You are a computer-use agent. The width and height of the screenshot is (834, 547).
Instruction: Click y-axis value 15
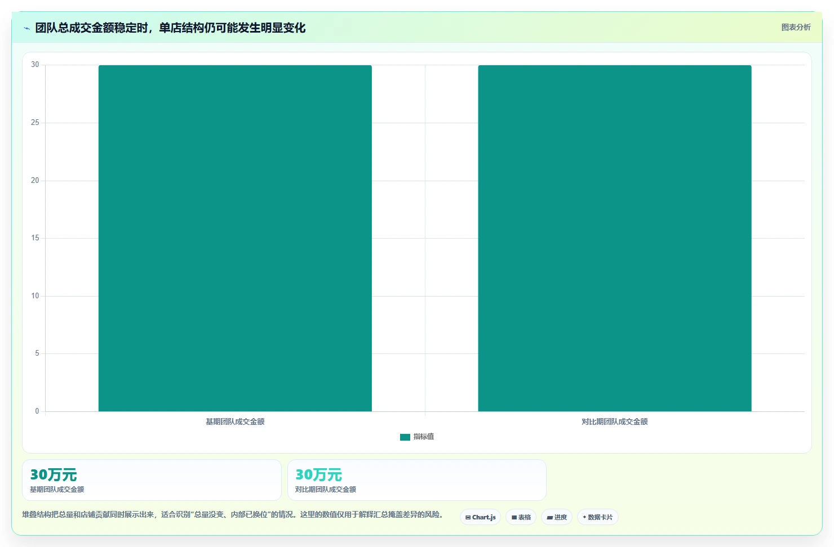[35, 238]
